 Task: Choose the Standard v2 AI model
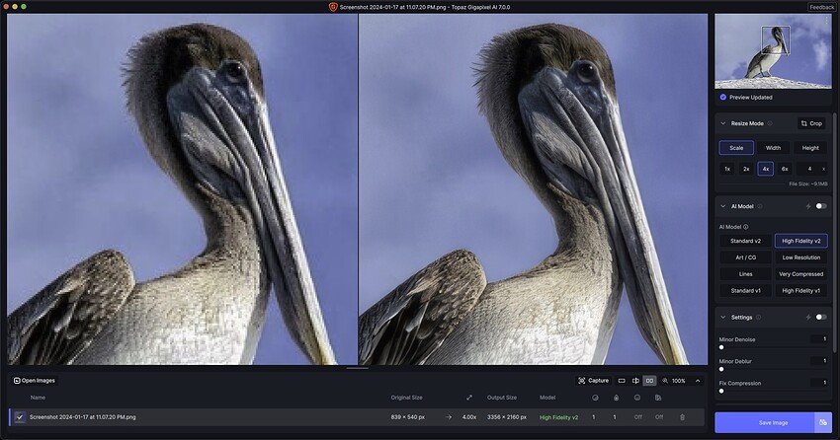point(744,241)
